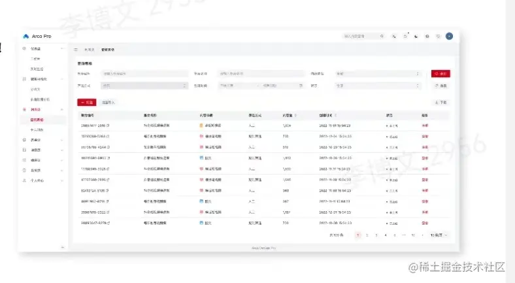The width and height of the screenshot is (515, 283).
Task: Collapse the 列表页 sidebar group chevron
Action: (x=62, y=109)
